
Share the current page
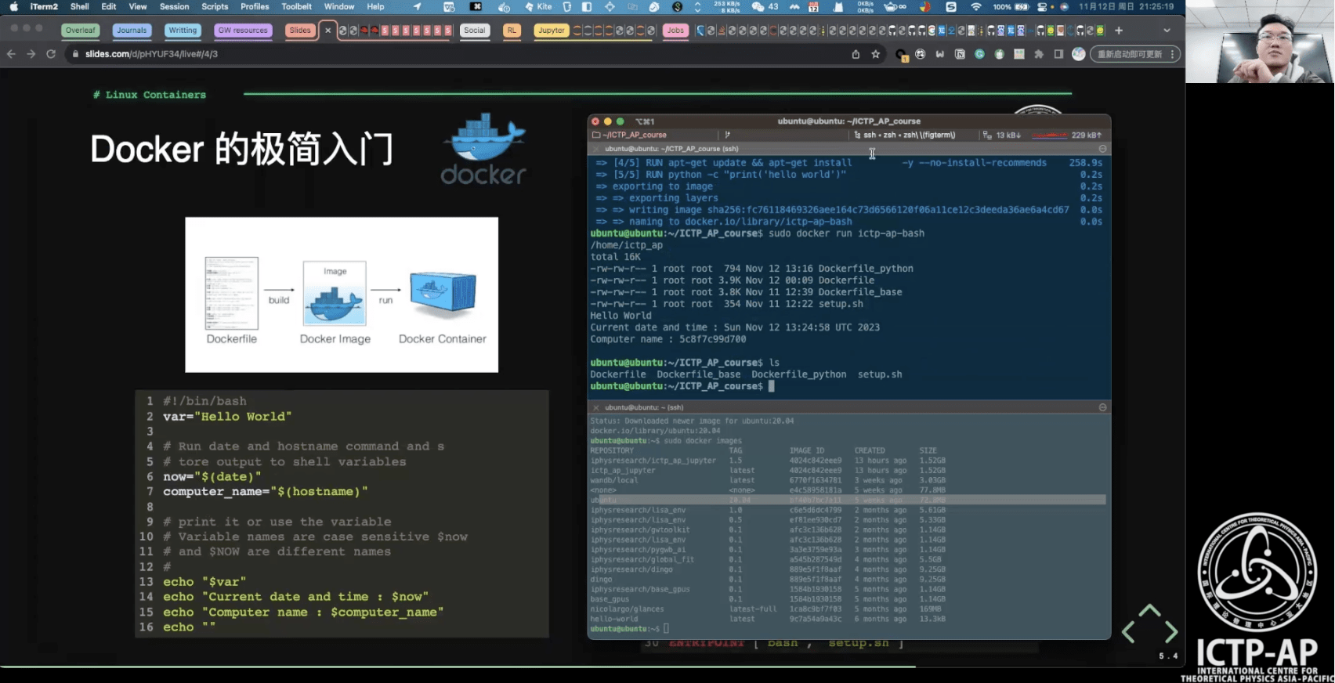[x=856, y=54]
